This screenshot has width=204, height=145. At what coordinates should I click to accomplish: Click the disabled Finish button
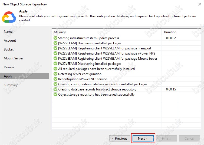click(x=166, y=138)
